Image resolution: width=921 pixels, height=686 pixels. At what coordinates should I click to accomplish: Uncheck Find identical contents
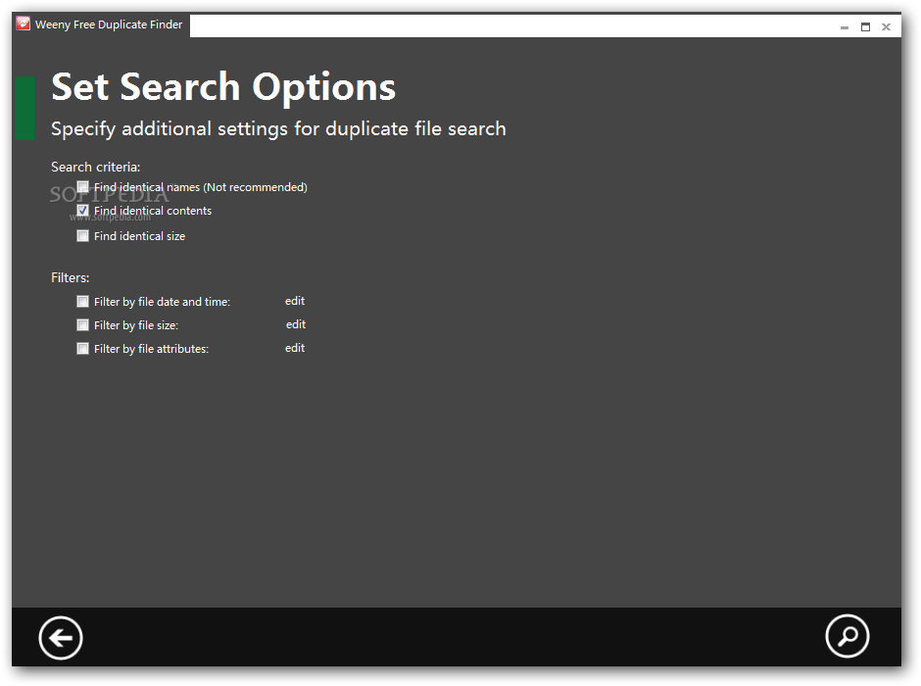point(83,211)
